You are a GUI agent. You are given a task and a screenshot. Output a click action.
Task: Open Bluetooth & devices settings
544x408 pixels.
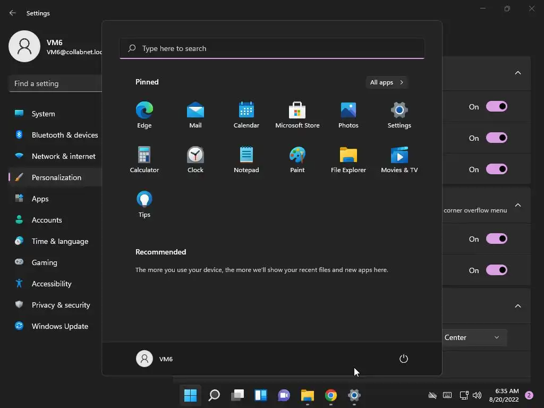click(55, 135)
